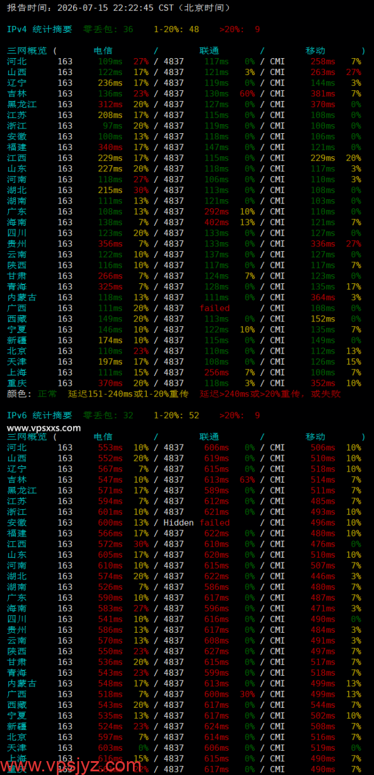Click the 'IPv4 统计摘要' heading
Image resolution: width=374 pixels, height=775 pixels.
[x=39, y=29]
